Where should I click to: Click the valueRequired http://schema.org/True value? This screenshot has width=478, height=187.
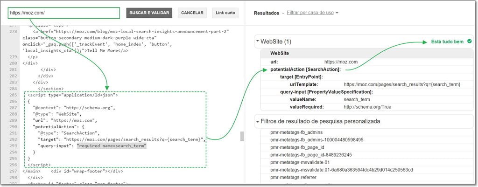[x=367, y=107]
